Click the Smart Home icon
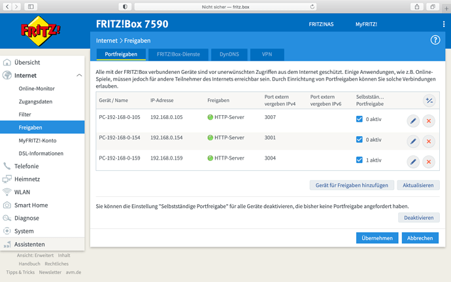The width and height of the screenshot is (451, 282). (7, 205)
